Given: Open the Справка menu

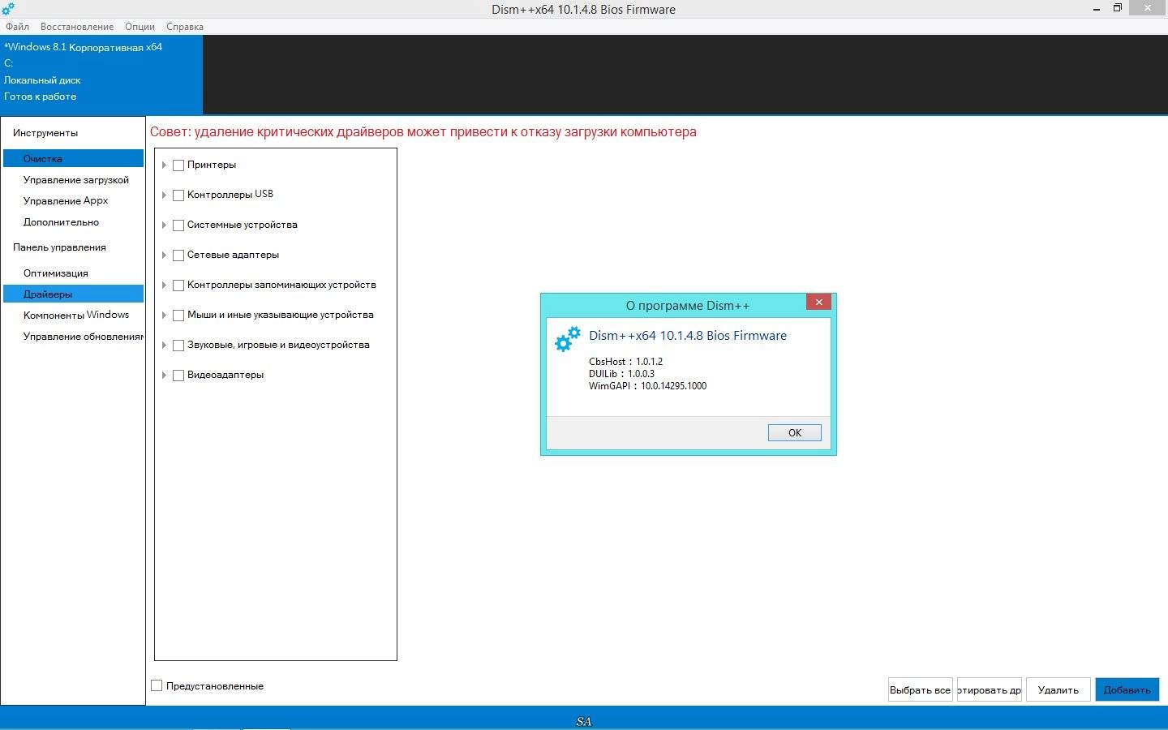Looking at the screenshot, I should pyautogui.click(x=185, y=27).
